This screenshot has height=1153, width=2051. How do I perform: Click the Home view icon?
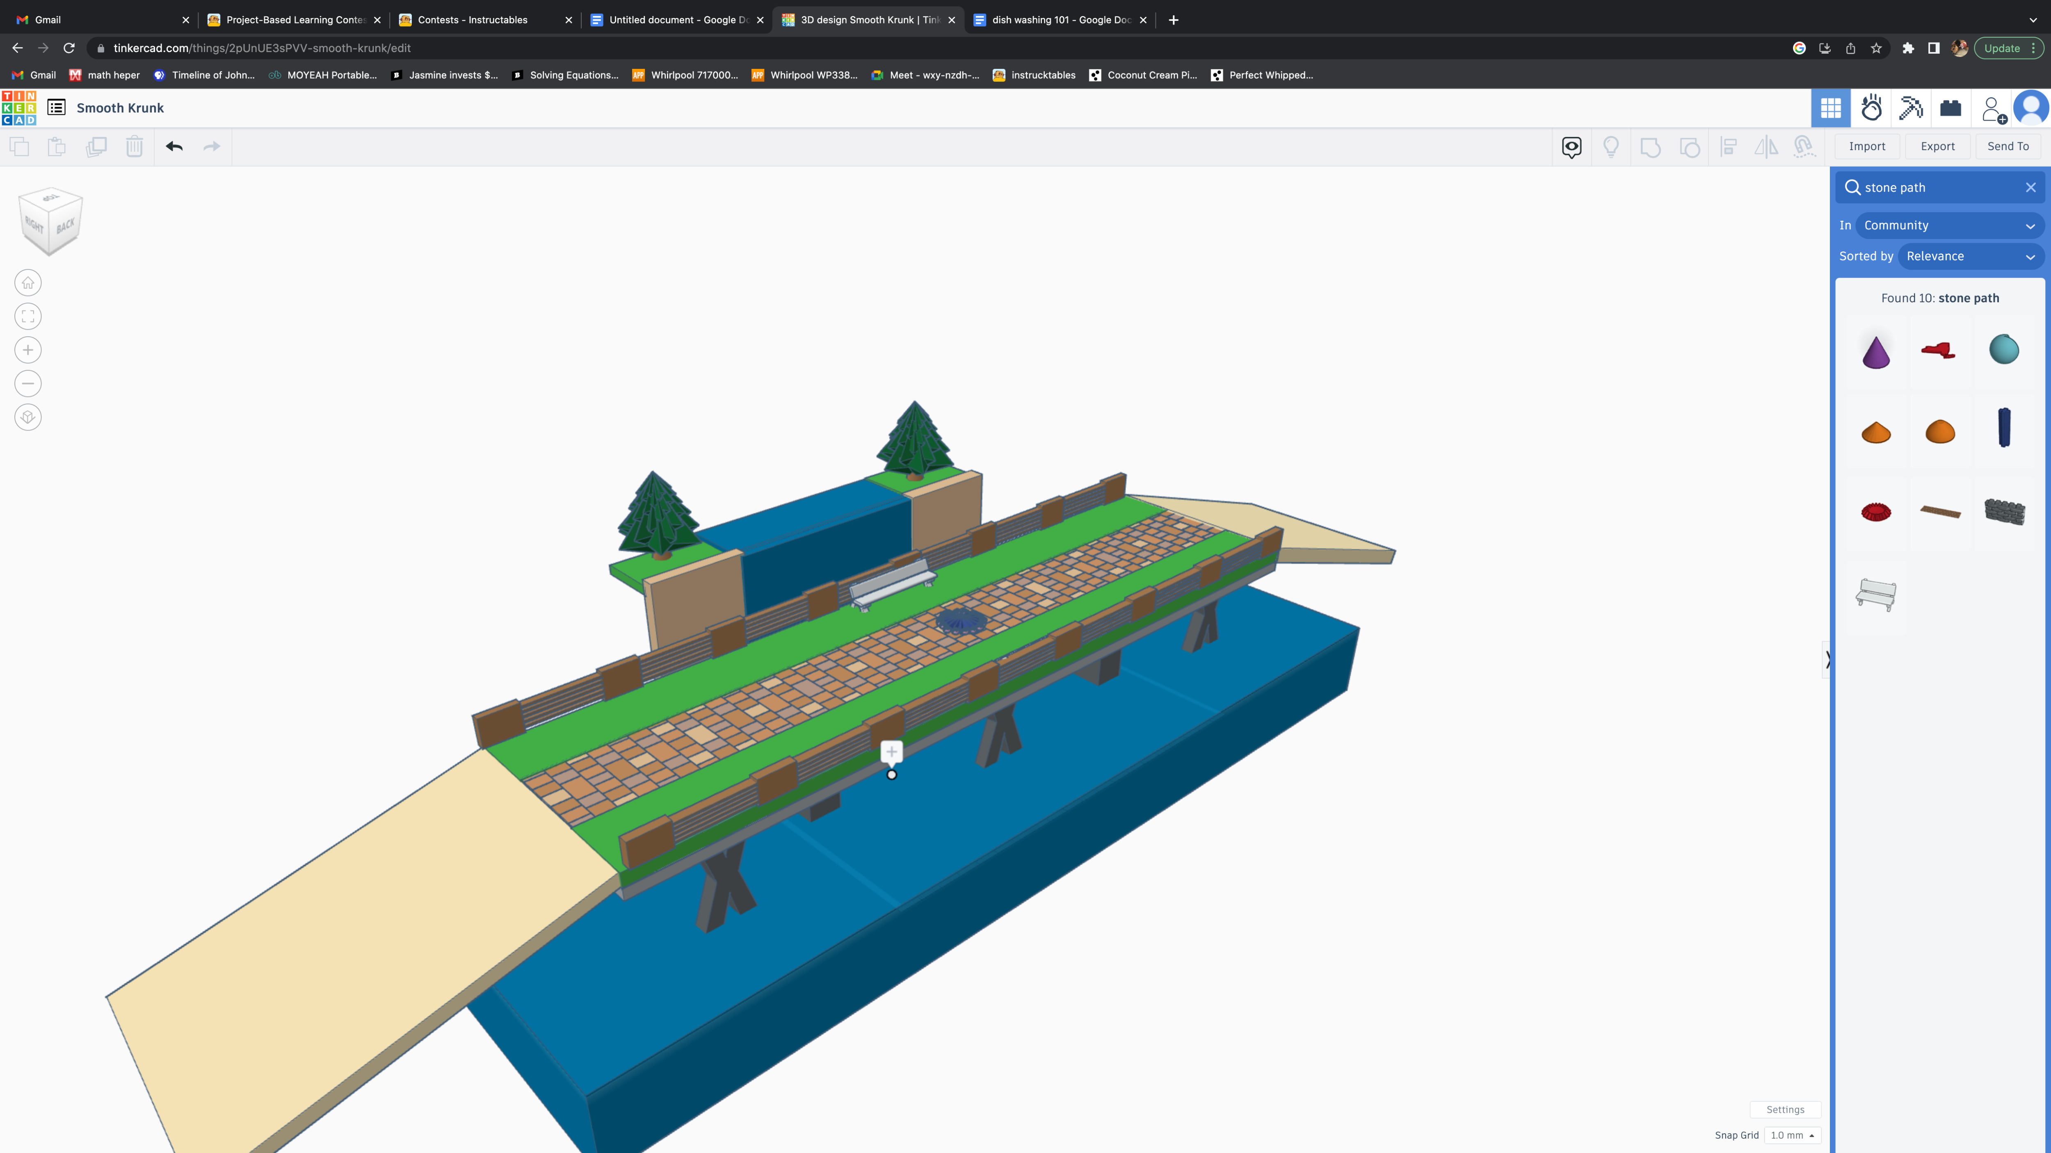28,283
